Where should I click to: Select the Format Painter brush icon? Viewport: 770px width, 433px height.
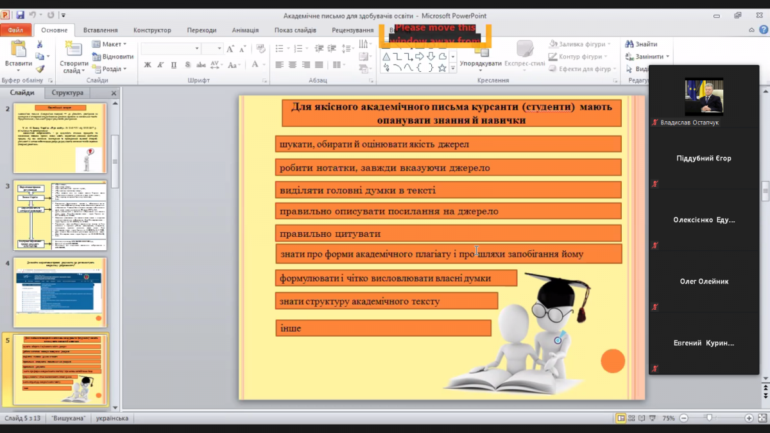[x=40, y=69]
